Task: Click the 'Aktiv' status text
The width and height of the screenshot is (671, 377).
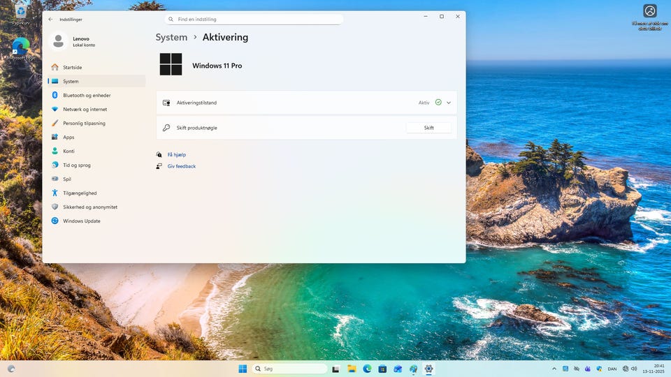Action: [424, 103]
